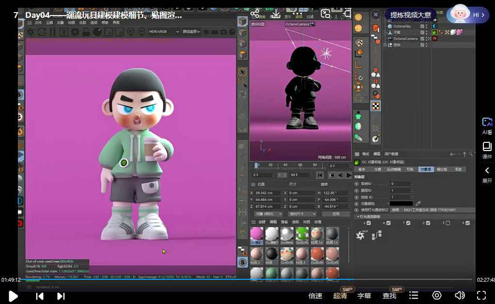The height and width of the screenshot is (304, 495).
Task: Toggle OctaneSky visibility dots in Object Manager
Action: (x=427, y=26)
